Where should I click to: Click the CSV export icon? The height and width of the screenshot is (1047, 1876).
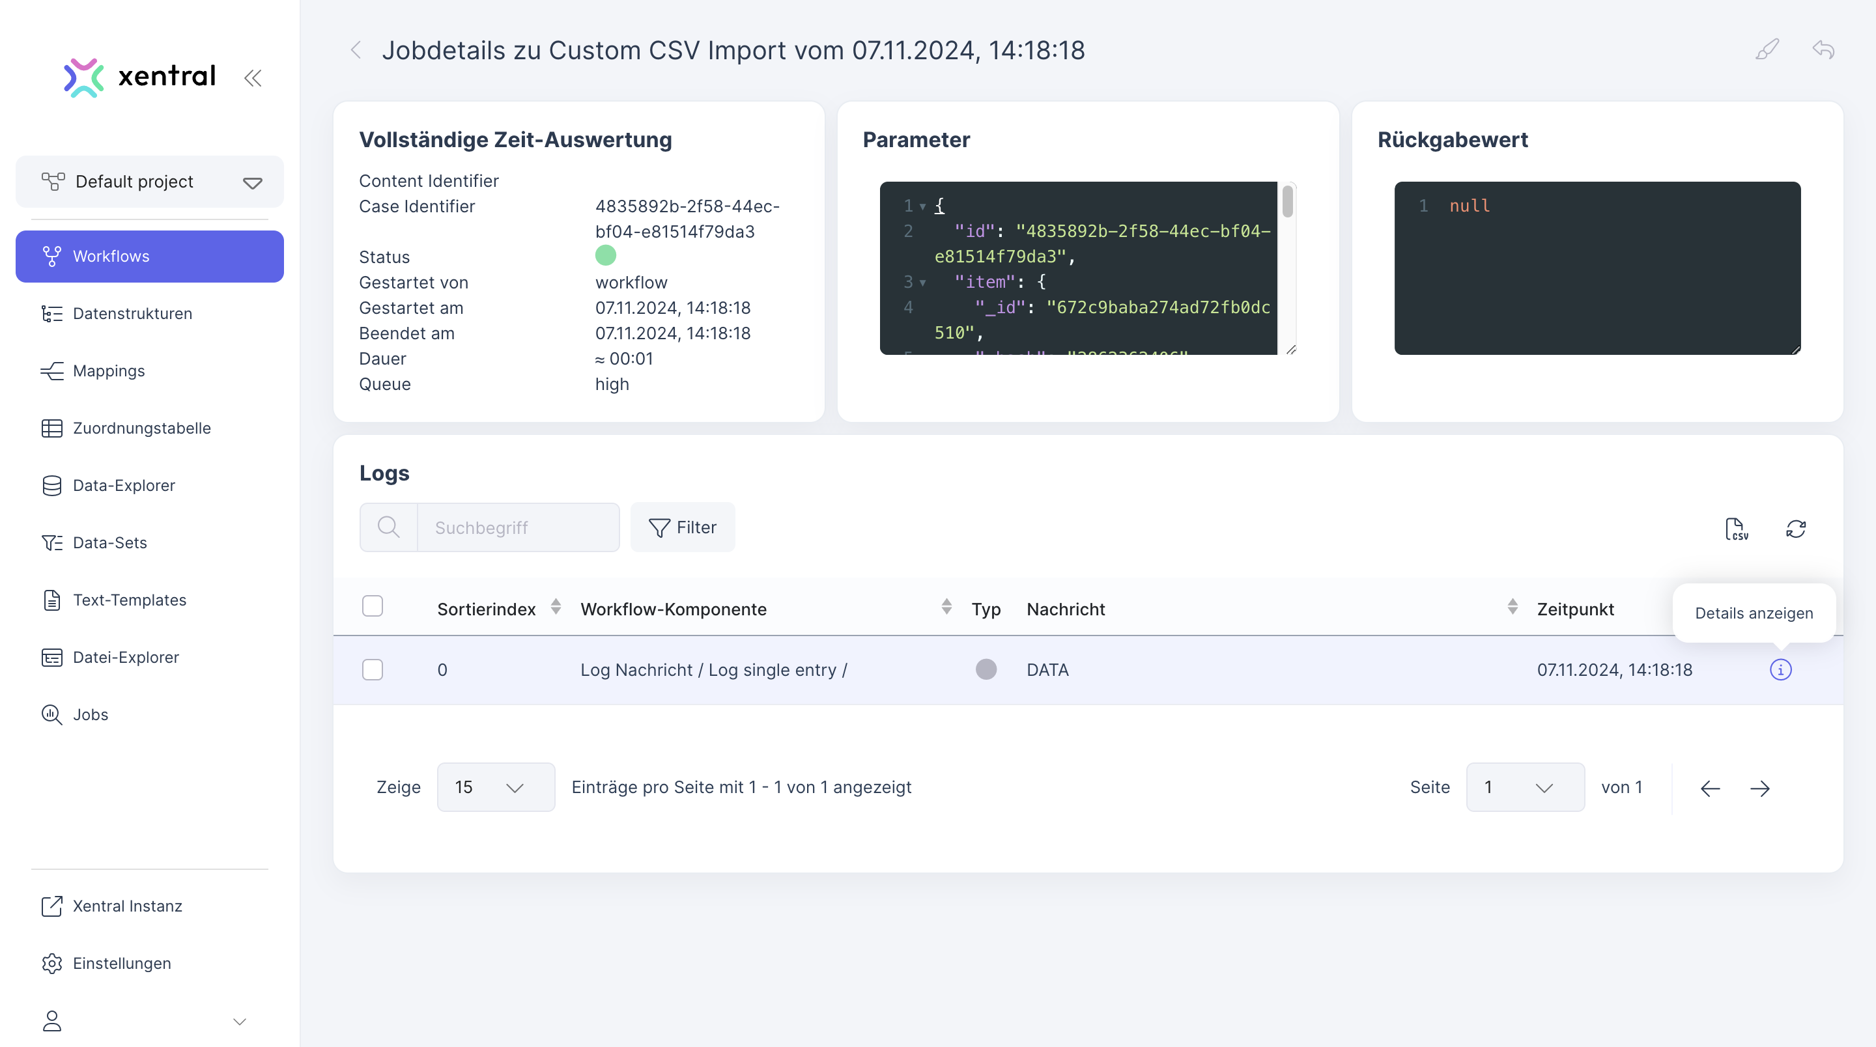point(1736,529)
